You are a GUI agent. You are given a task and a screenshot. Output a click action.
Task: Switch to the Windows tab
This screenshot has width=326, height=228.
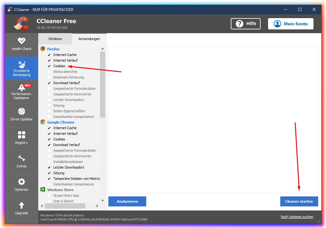[55, 39]
